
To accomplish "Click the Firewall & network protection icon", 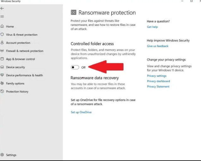I will pos(3,51).
